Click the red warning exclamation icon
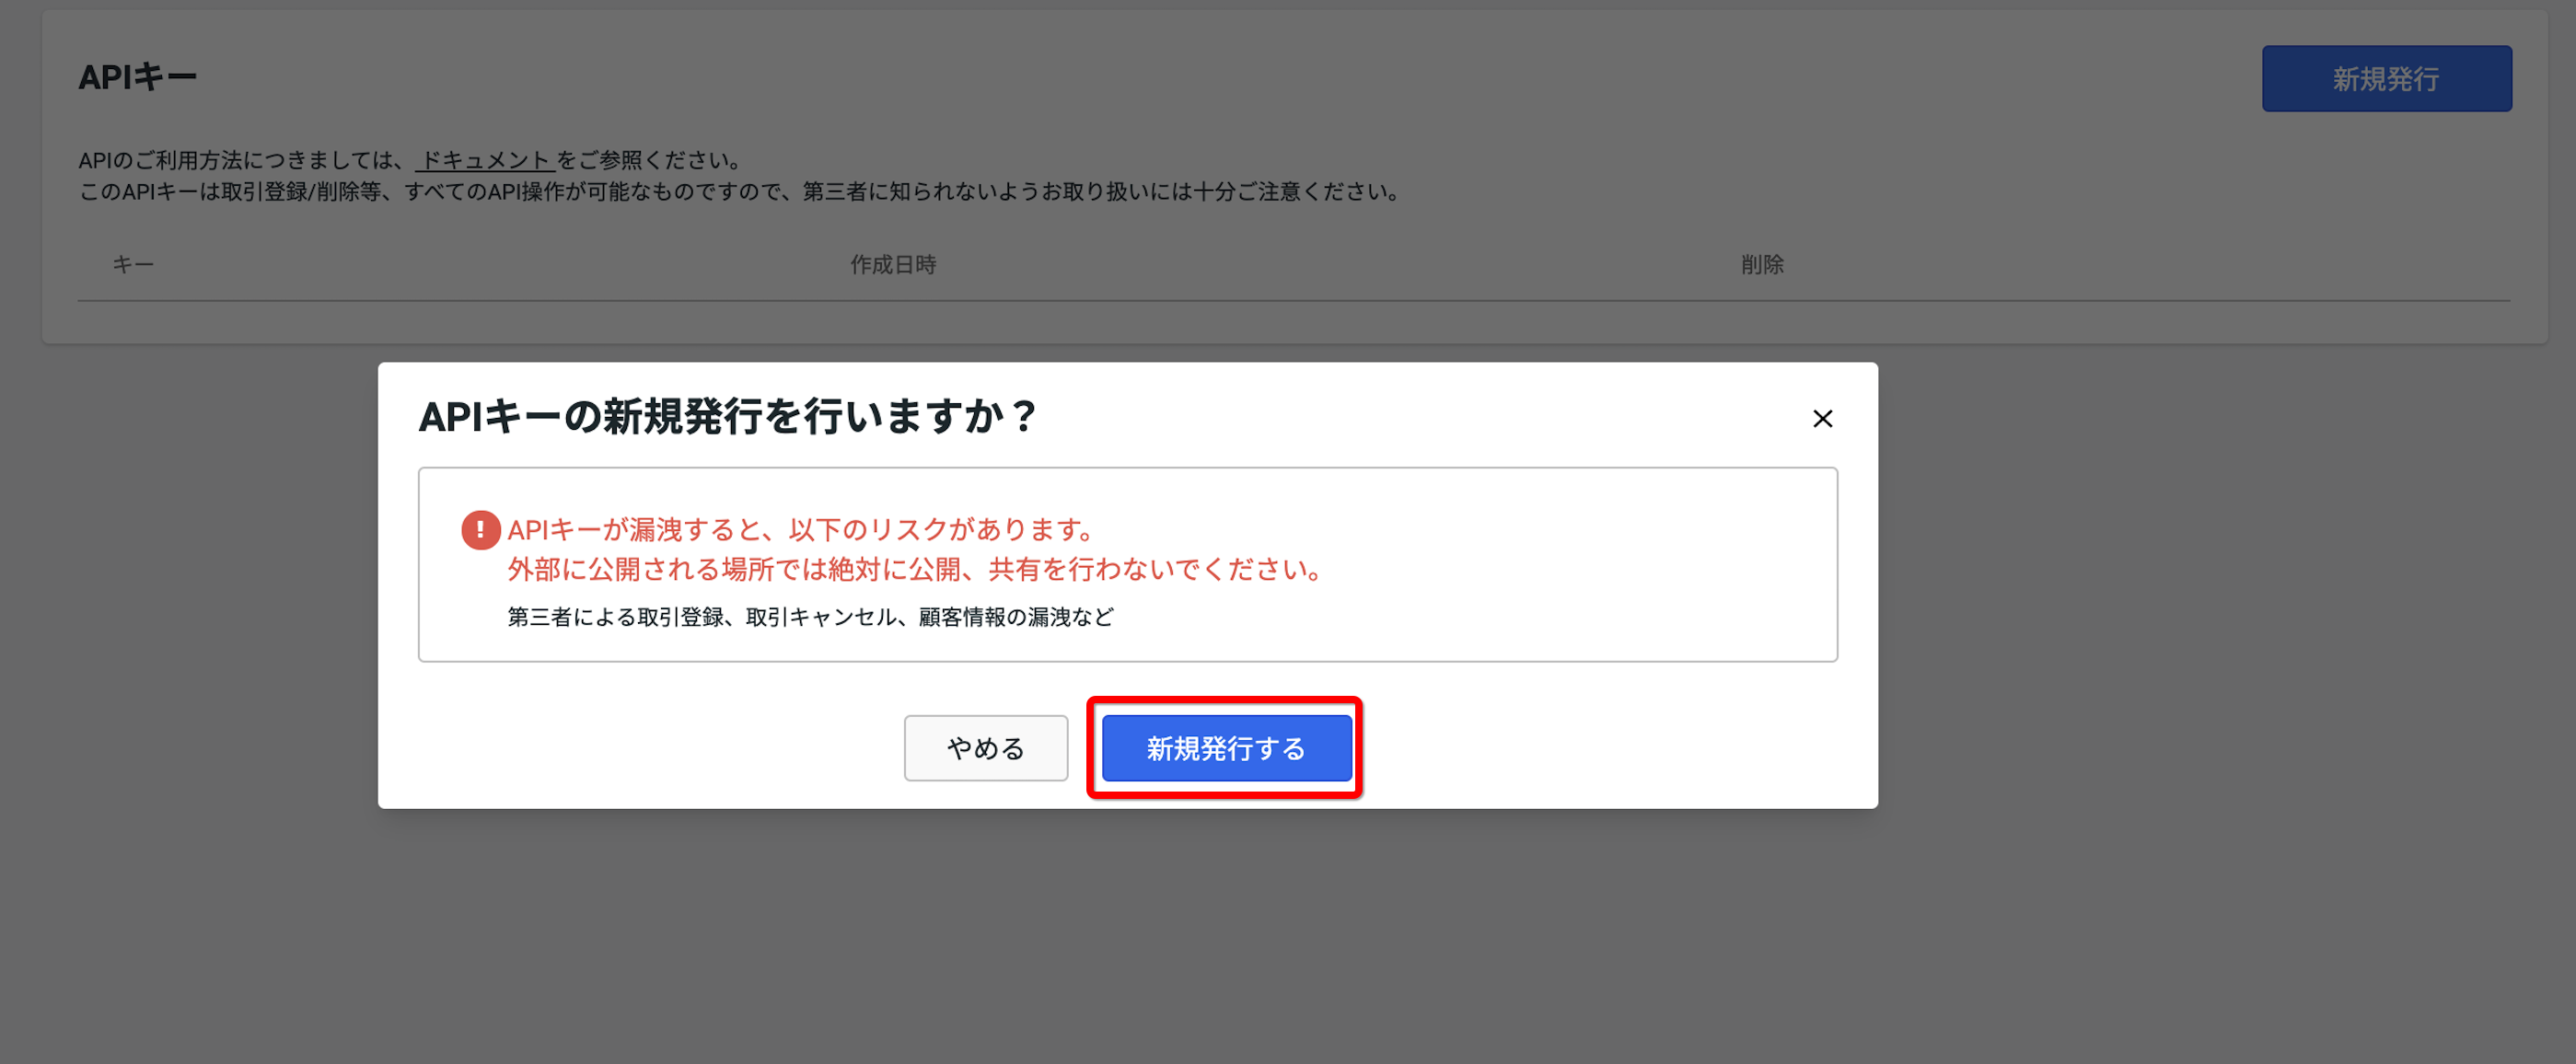 click(481, 530)
